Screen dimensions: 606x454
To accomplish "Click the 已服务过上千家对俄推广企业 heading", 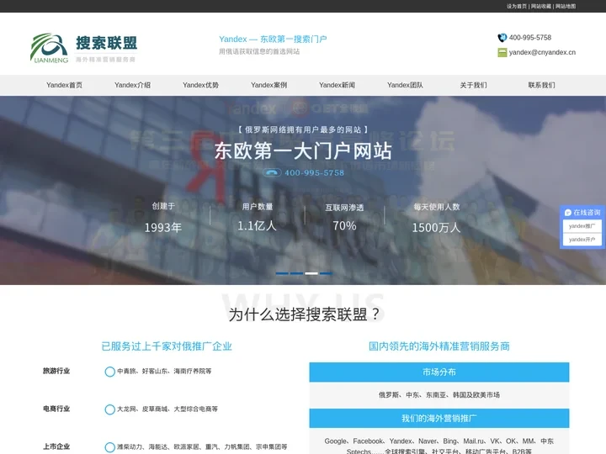I will click(x=167, y=346).
